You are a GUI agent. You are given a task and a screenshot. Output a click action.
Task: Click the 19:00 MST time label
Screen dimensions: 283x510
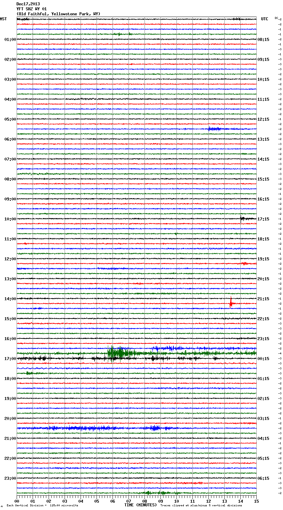[x=10, y=399]
